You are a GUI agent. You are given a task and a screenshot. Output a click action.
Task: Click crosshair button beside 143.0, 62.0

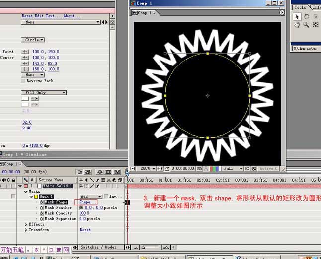coord(25,64)
